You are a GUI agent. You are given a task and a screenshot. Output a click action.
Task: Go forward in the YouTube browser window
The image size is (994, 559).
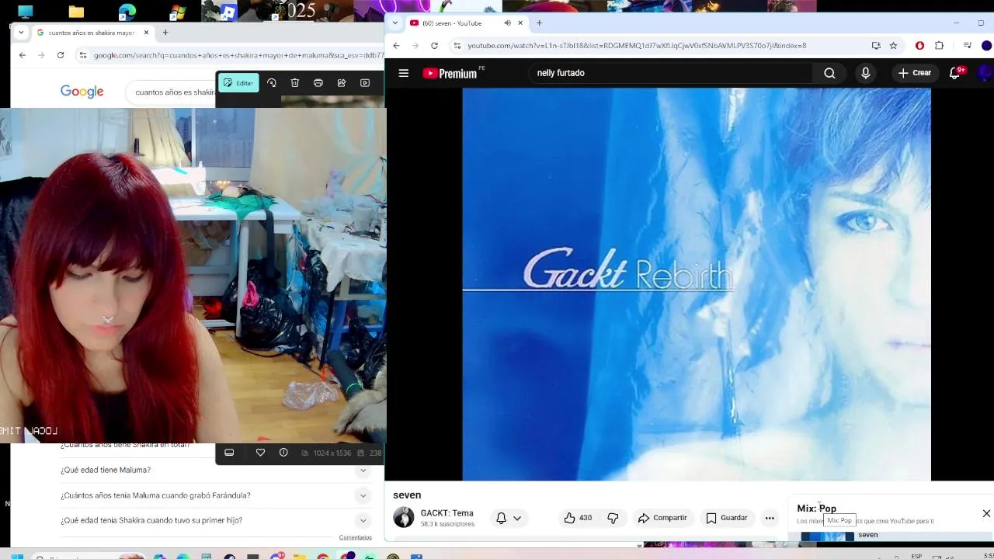(415, 46)
